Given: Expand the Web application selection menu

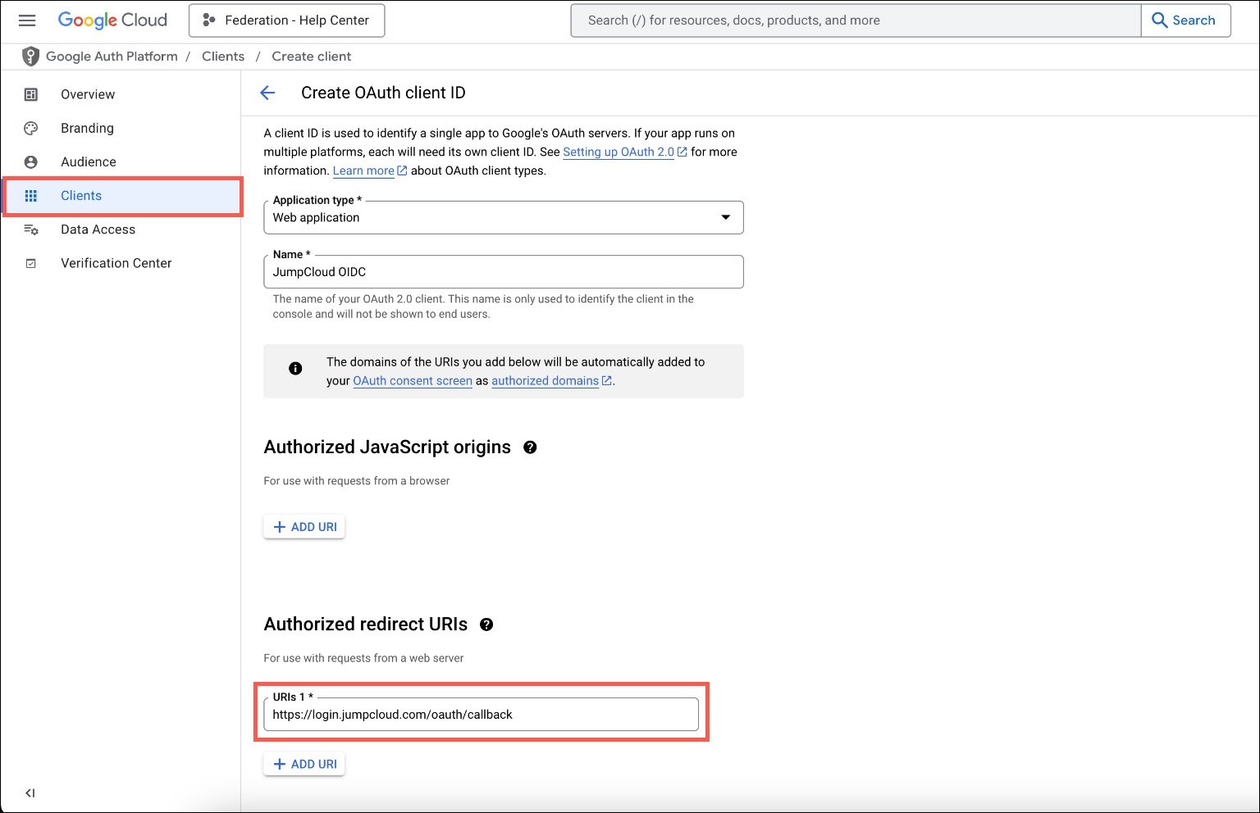Looking at the screenshot, I should pyautogui.click(x=725, y=217).
